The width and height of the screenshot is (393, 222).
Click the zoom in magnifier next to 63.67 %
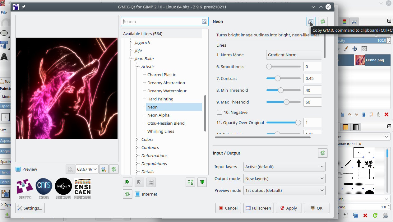(x=104, y=169)
